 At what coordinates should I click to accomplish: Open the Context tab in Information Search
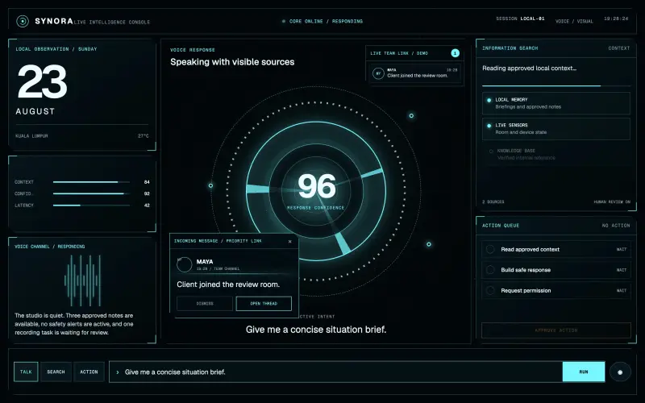(618, 48)
